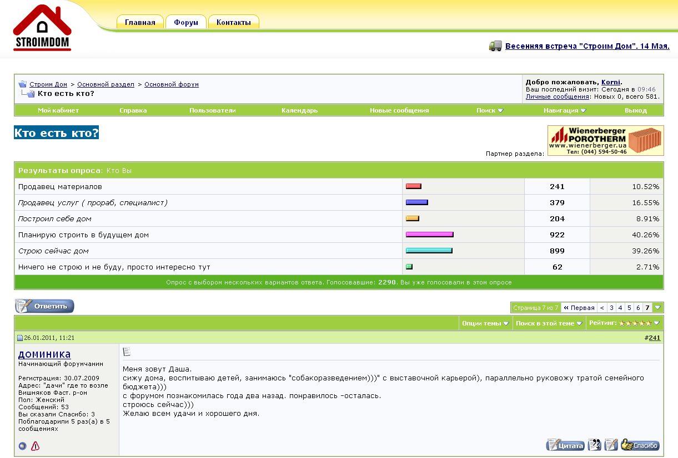Open Поиск в этой теме dropdown
This screenshot has width=678, height=458.
[549, 323]
